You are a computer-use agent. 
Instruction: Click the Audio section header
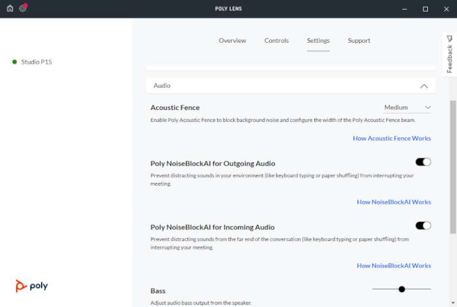162,86
